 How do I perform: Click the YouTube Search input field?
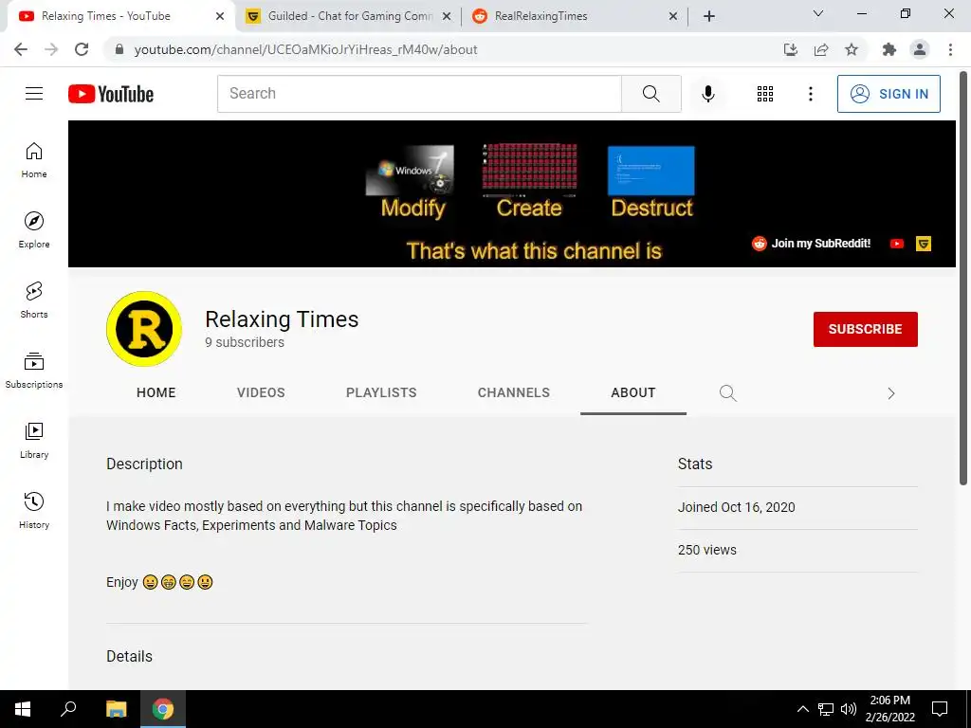[419, 94]
